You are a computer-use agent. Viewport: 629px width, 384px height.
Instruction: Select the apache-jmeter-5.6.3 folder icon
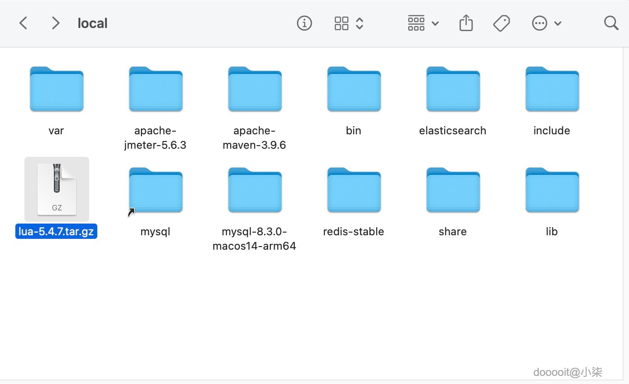click(x=156, y=89)
